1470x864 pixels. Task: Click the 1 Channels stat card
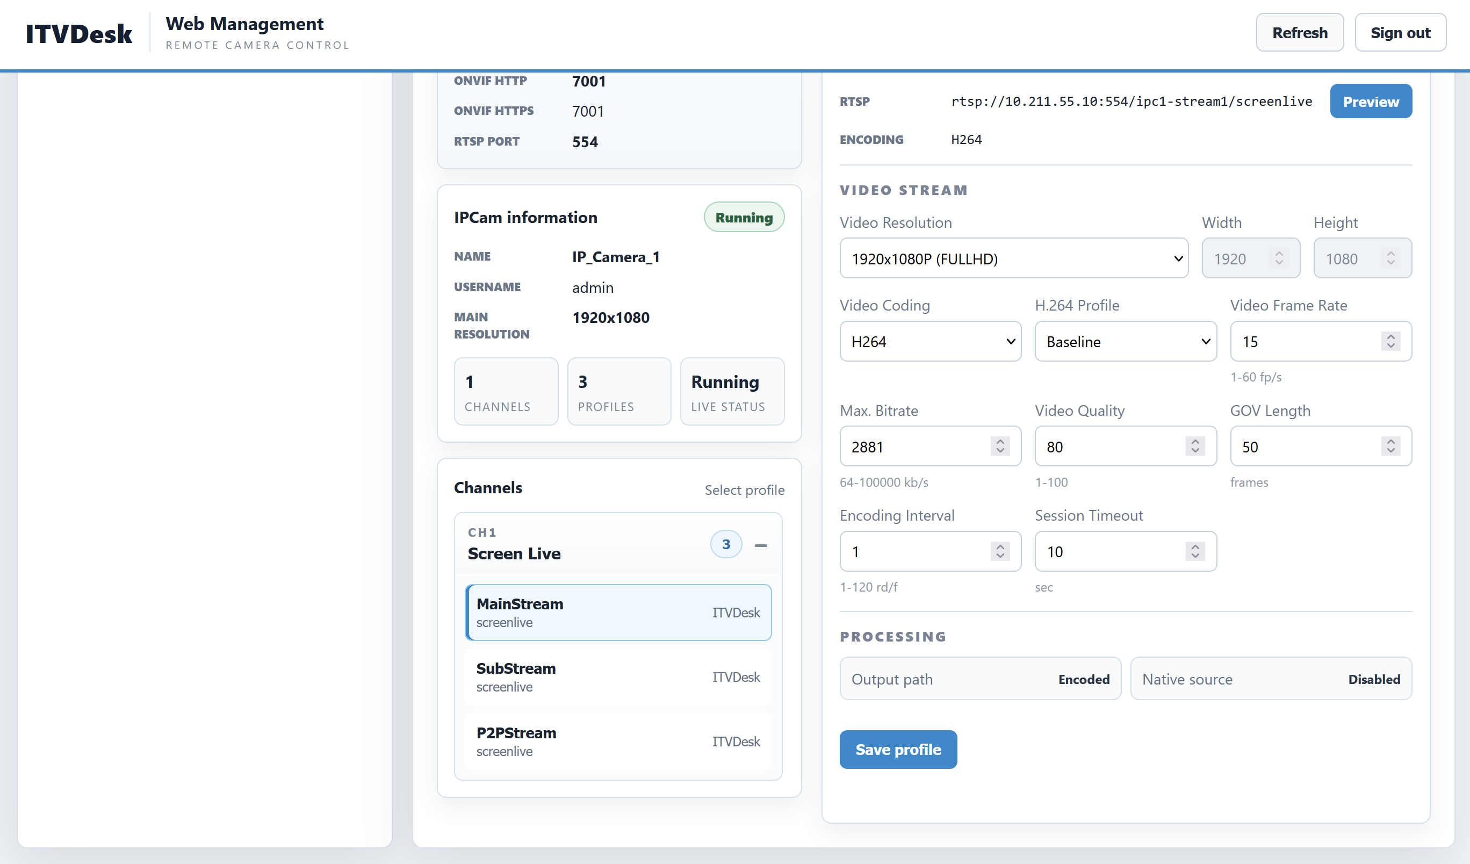click(x=506, y=392)
